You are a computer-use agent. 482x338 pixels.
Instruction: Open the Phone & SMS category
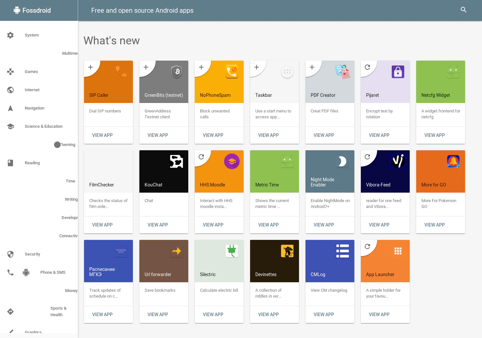(53, 272)
